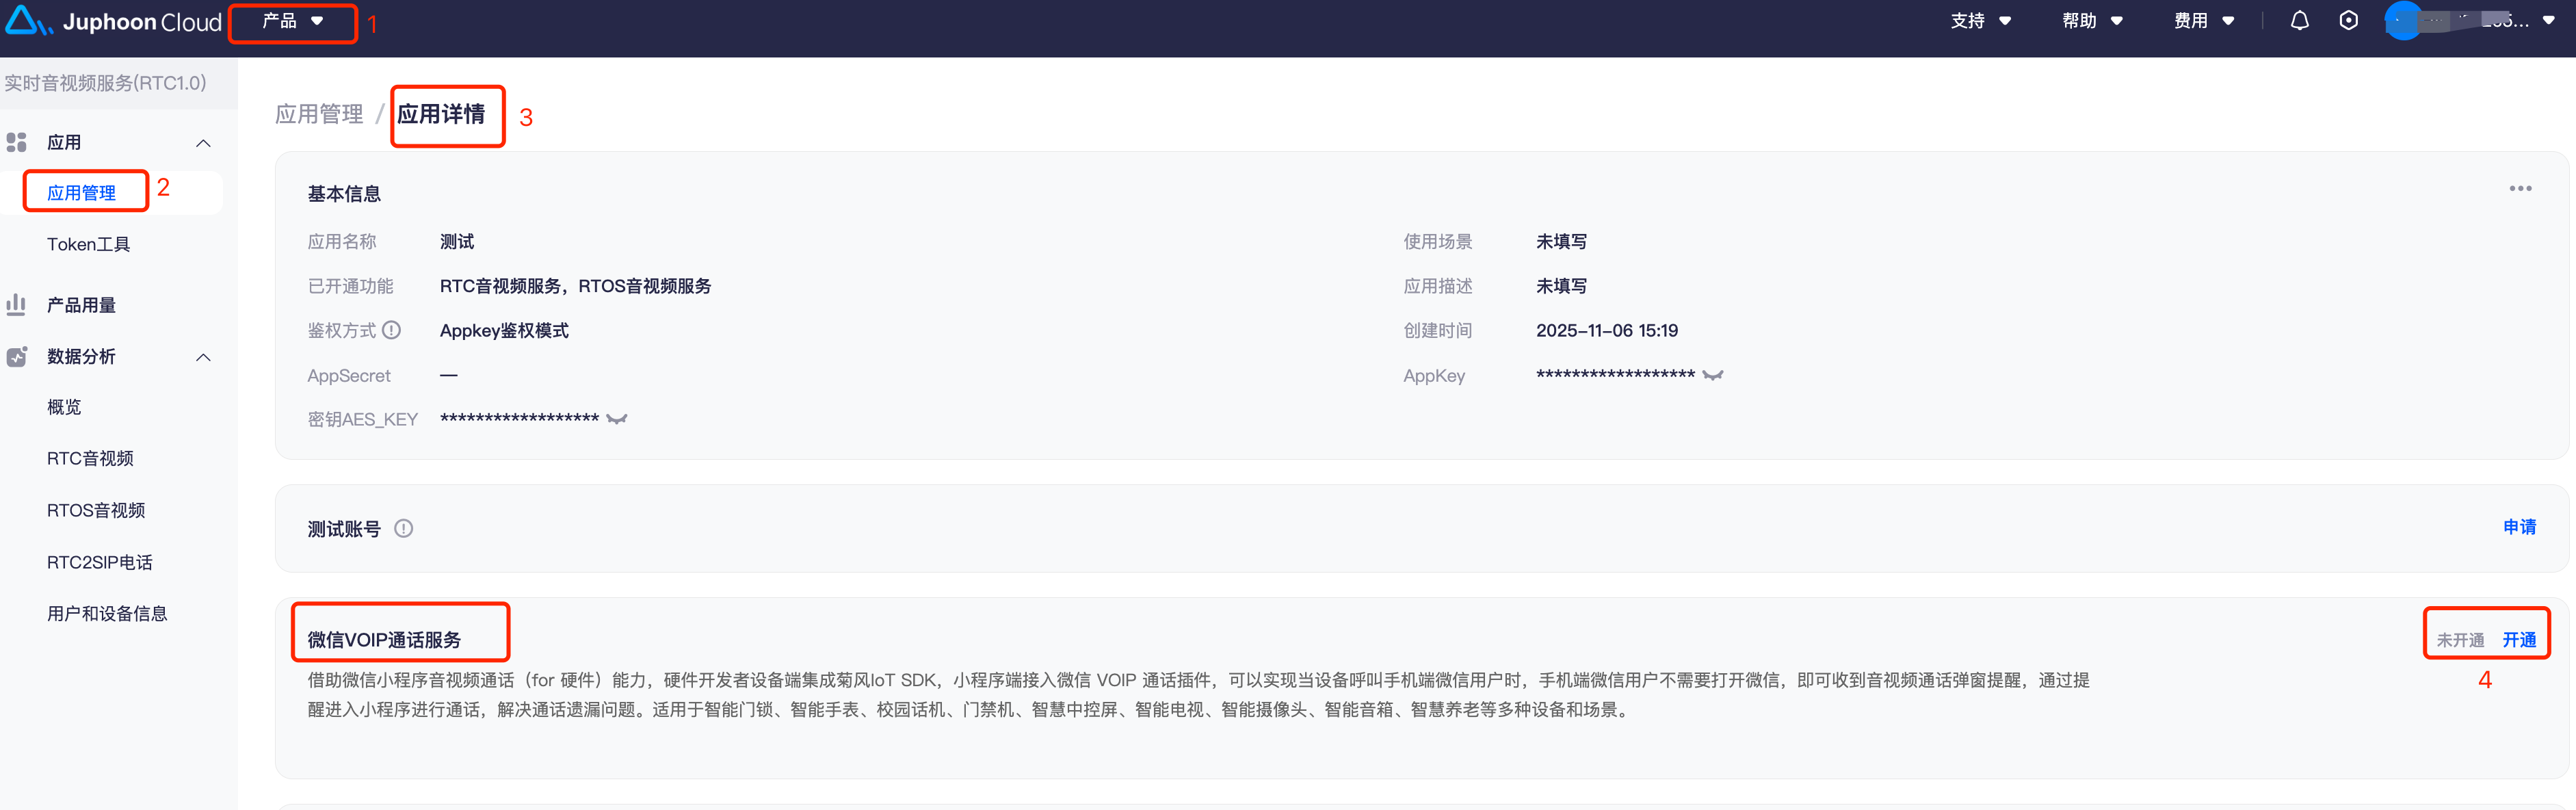Open the 支持 dropdown menu
This screenshot has width=2576, height=810.
[1980, 21]
